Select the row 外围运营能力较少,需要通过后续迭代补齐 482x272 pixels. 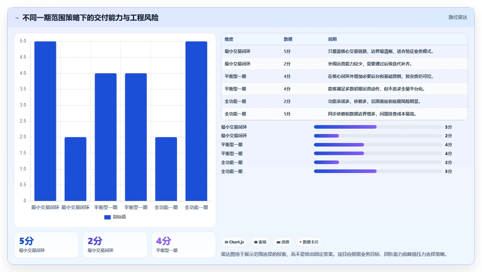pyautogui.click(x=344, y=64)
